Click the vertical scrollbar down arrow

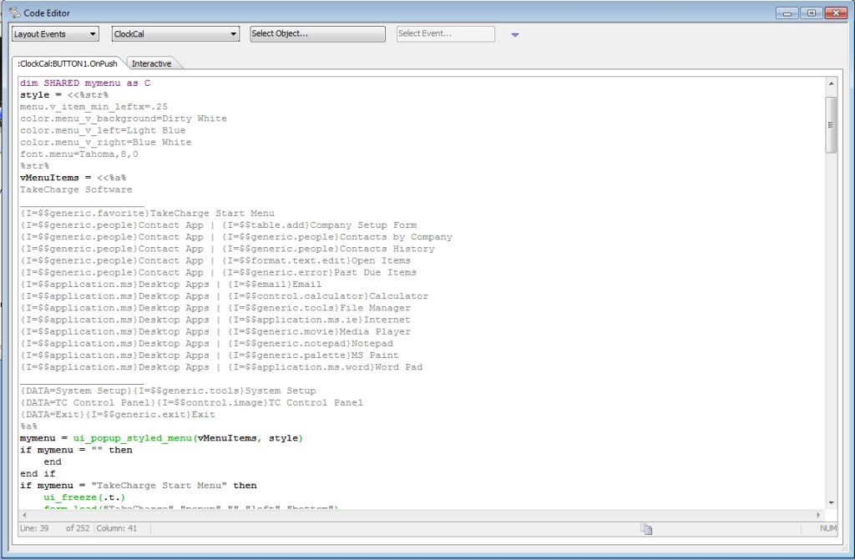(830, 502)
